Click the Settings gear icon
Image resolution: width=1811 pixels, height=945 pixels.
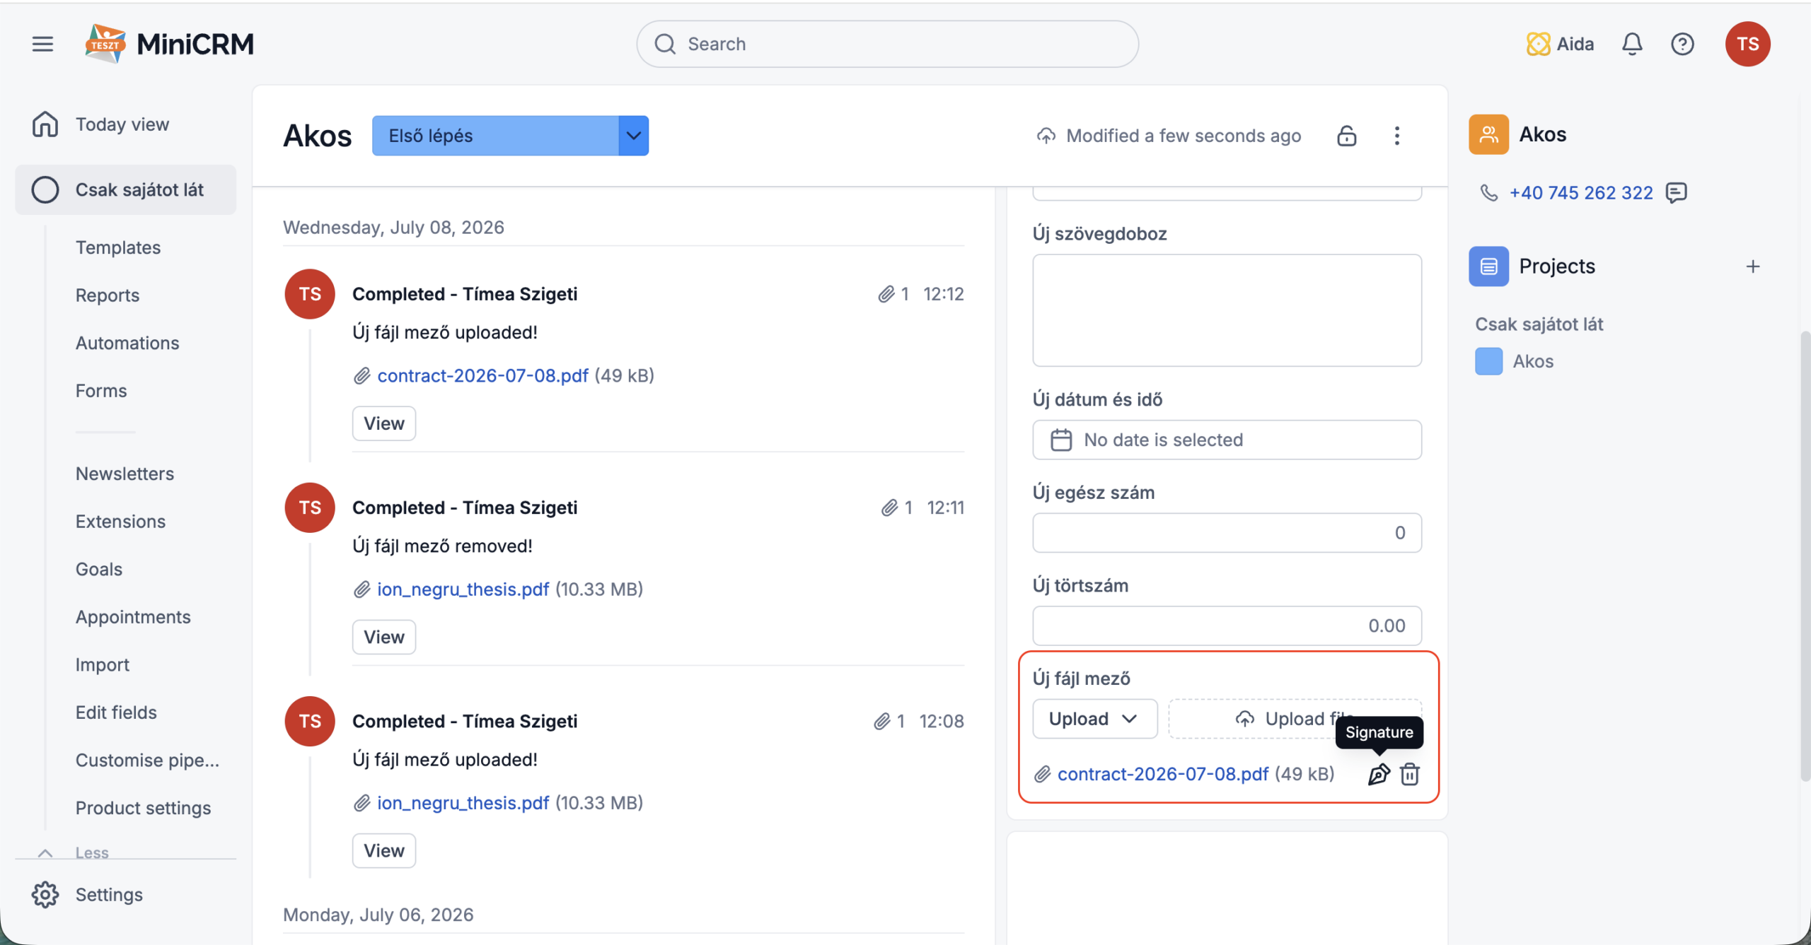45,894
